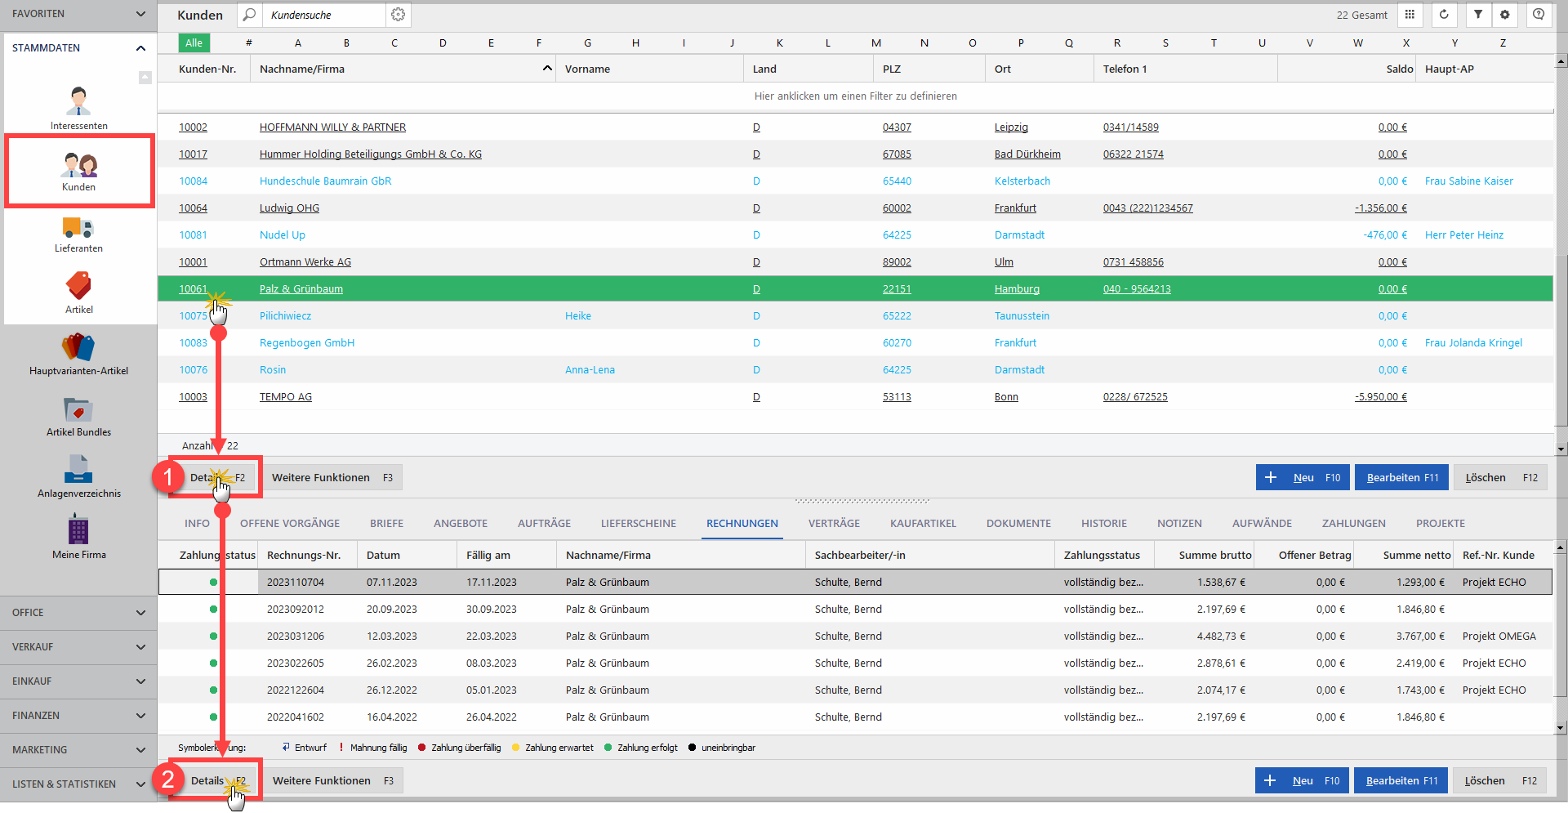This screenshot has width=1568, height=813.
Task: Open customer Regenbogen GmbH
Action: [x=307, y=343]
